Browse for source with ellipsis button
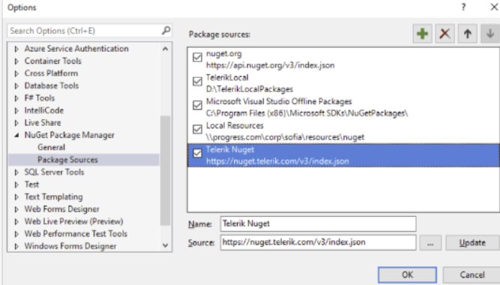Screen dimensions: 500x285 click(x=430, y=243)
